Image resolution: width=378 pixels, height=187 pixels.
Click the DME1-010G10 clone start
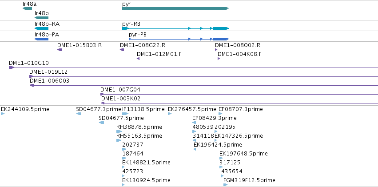(12, 68)
